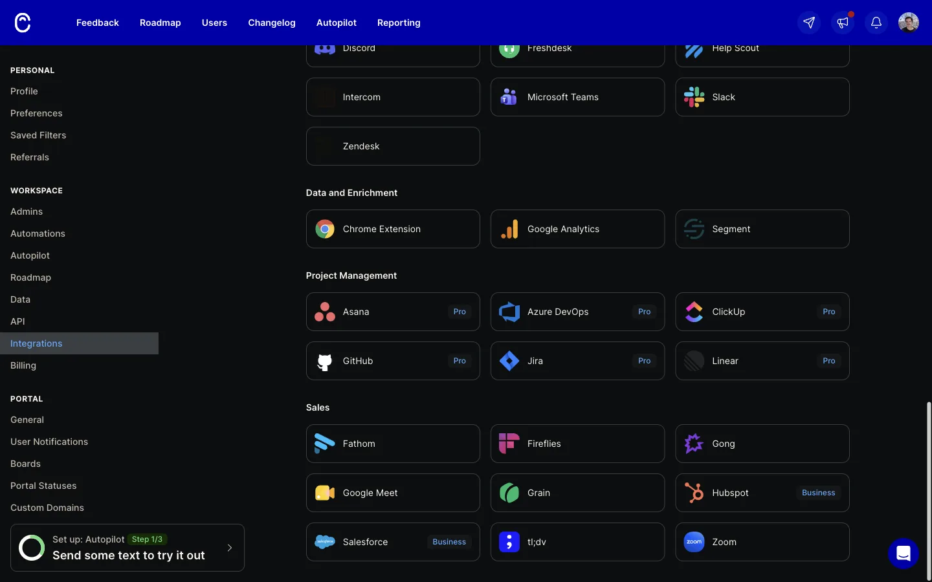This screenshot has height=582, width=932.
Task: Click the GitHub logo icon
Action: click(325, 361)
